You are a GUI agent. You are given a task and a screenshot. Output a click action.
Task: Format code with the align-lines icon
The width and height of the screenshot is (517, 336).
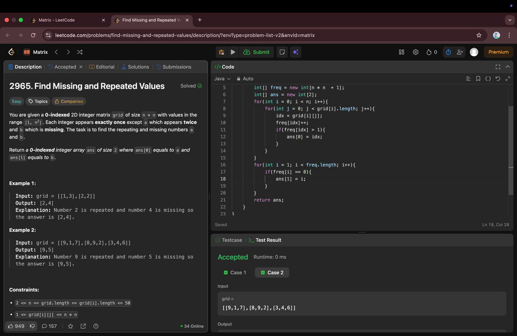click(x=469, y=79)
